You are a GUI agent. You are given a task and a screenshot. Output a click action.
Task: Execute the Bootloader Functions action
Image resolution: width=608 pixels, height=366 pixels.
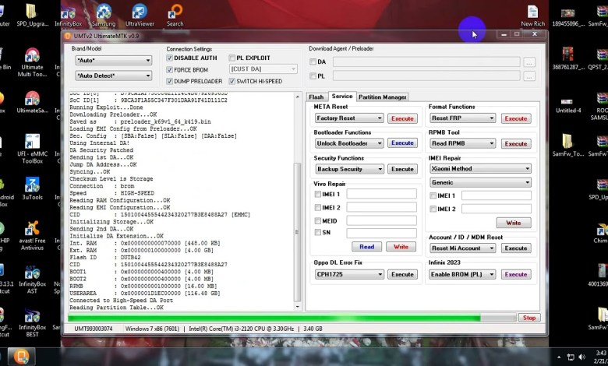(x=402, y=143)
